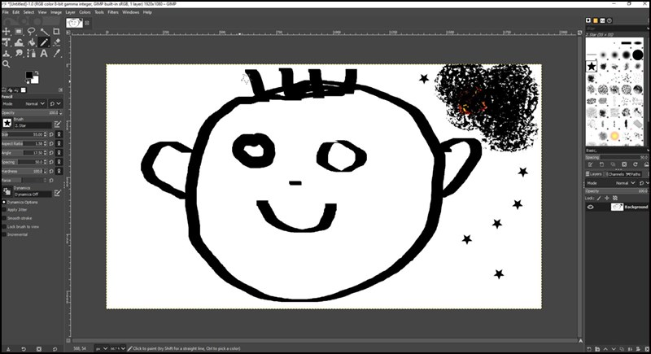Screen dimensions: 651x354
Task: Toggle the Incremental checkbox
Action: tap(4, 234)
